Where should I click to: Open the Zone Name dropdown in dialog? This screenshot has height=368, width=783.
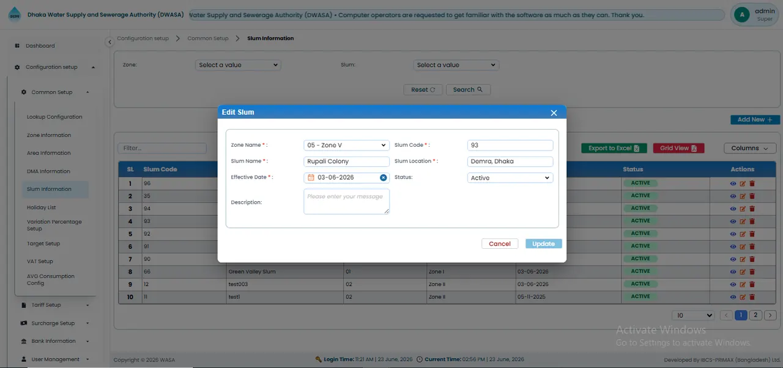pyautogui.click(x=346, y=145)
